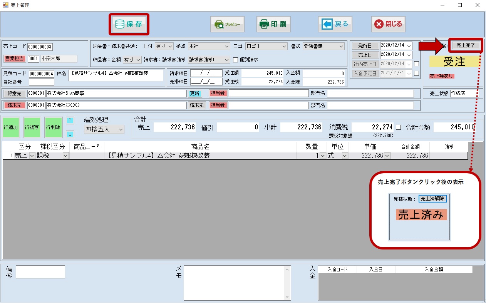The width and height of the screenshot is (486, 303).
Task: Click the 戻る back button
Action: 335,24
